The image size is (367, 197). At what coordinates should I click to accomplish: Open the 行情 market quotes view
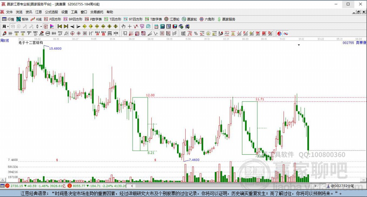[8, 19]
